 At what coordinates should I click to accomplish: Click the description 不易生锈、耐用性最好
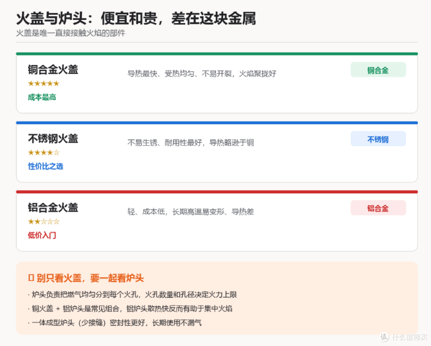(190, 143)
